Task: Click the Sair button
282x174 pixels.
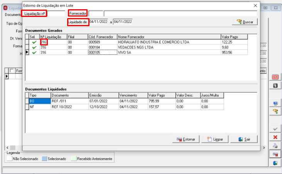Action: 244,139
